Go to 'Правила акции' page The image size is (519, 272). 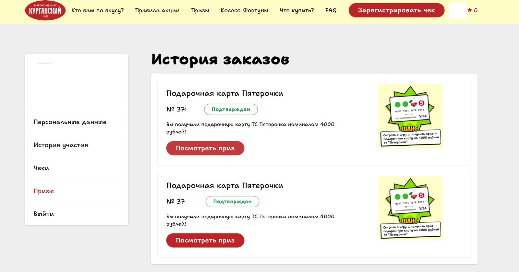(157, 10)
